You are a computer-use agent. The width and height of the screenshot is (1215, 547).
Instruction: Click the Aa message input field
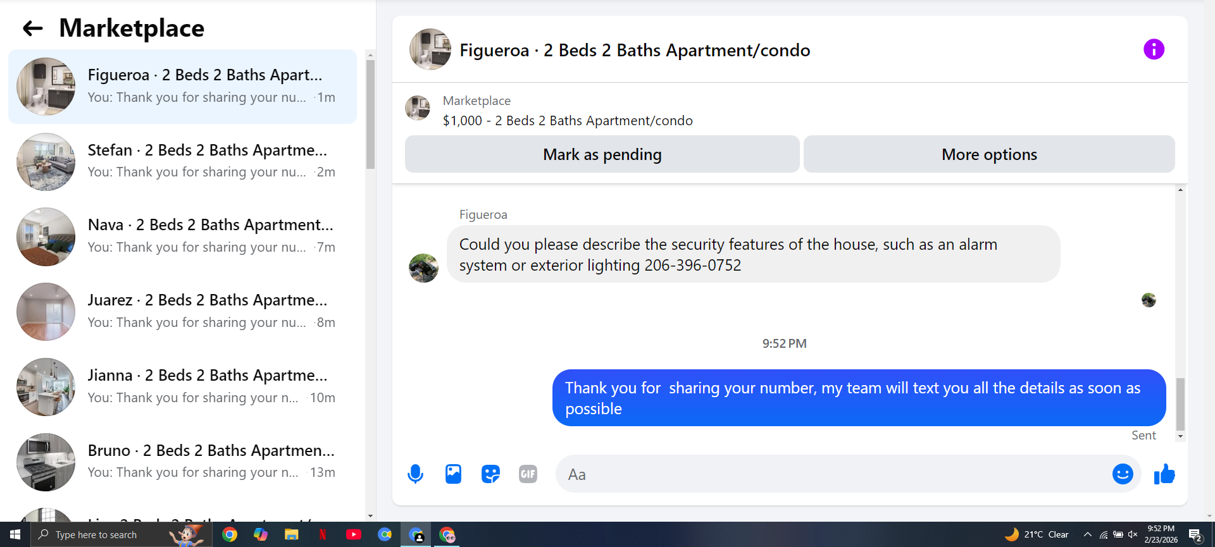(x=832, y=474)
